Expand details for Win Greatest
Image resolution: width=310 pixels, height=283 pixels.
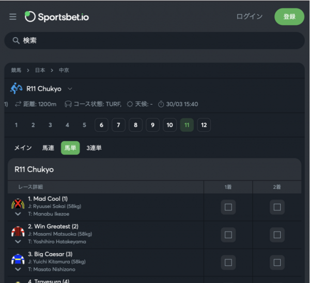[18, 241]
